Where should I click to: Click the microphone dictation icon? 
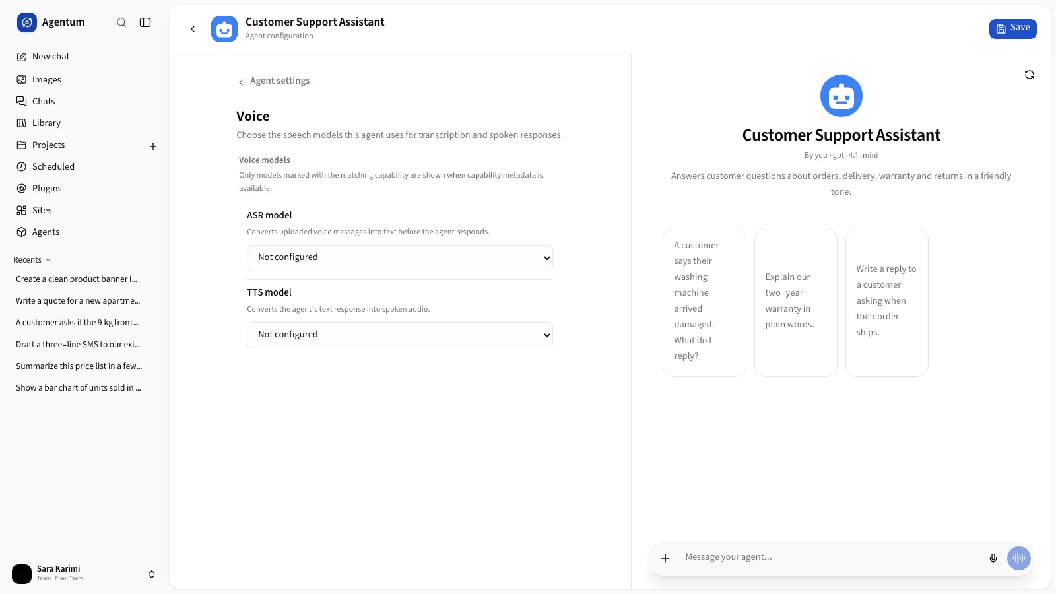click(x=993, y=558)
